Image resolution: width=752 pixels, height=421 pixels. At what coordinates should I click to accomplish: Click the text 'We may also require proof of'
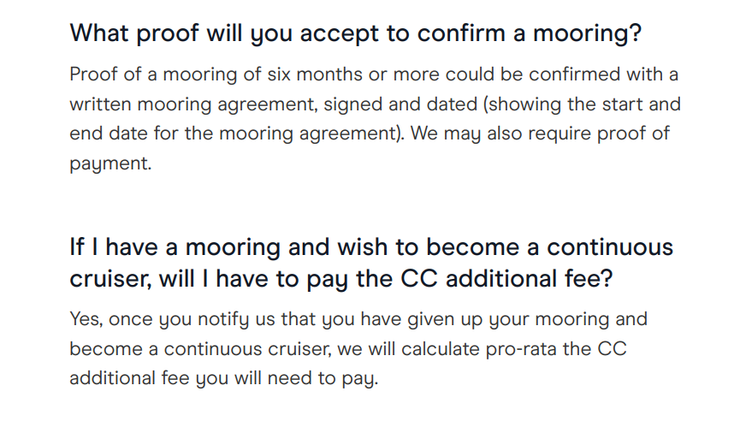540,133
